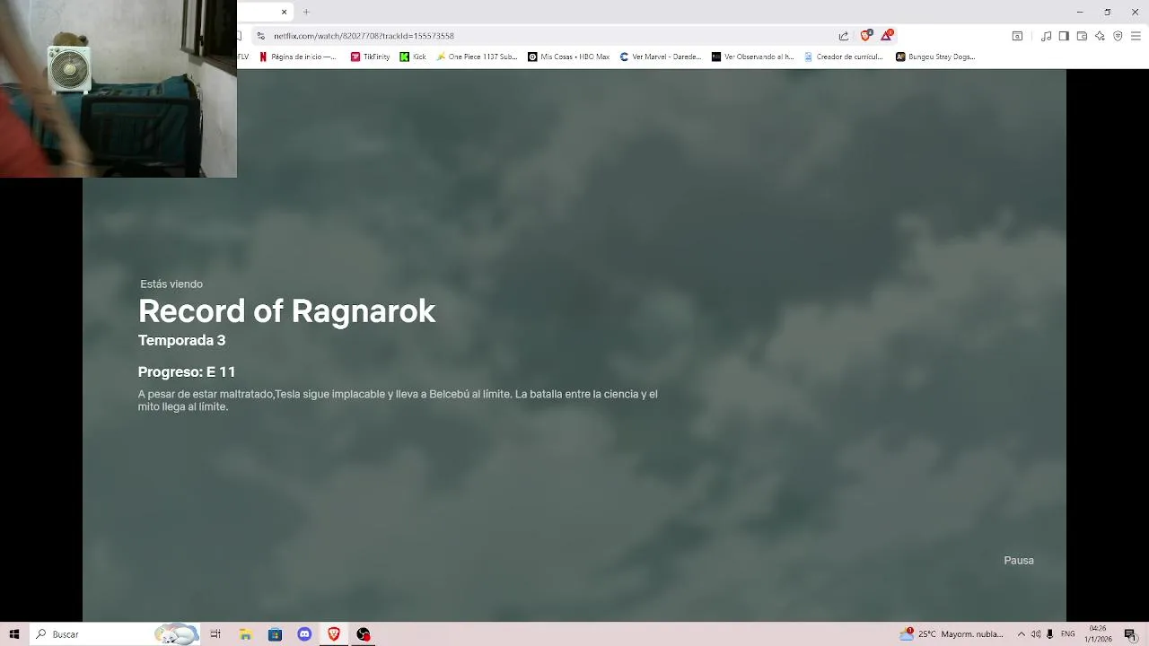This screenshot has height=646, width=1149.
Task: Minimize the browser window
Action: (x=1080, y=12)
